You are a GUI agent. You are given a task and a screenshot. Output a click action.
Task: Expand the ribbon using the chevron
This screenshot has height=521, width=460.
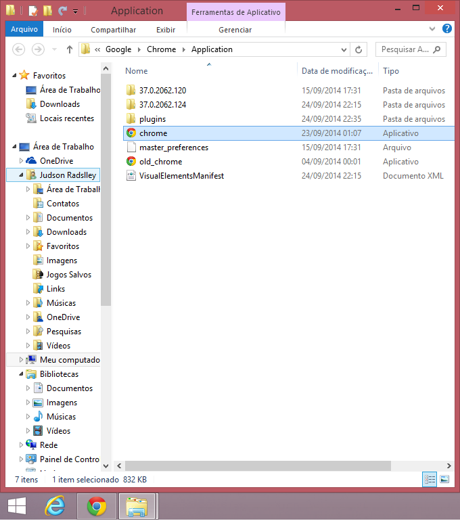433,30
